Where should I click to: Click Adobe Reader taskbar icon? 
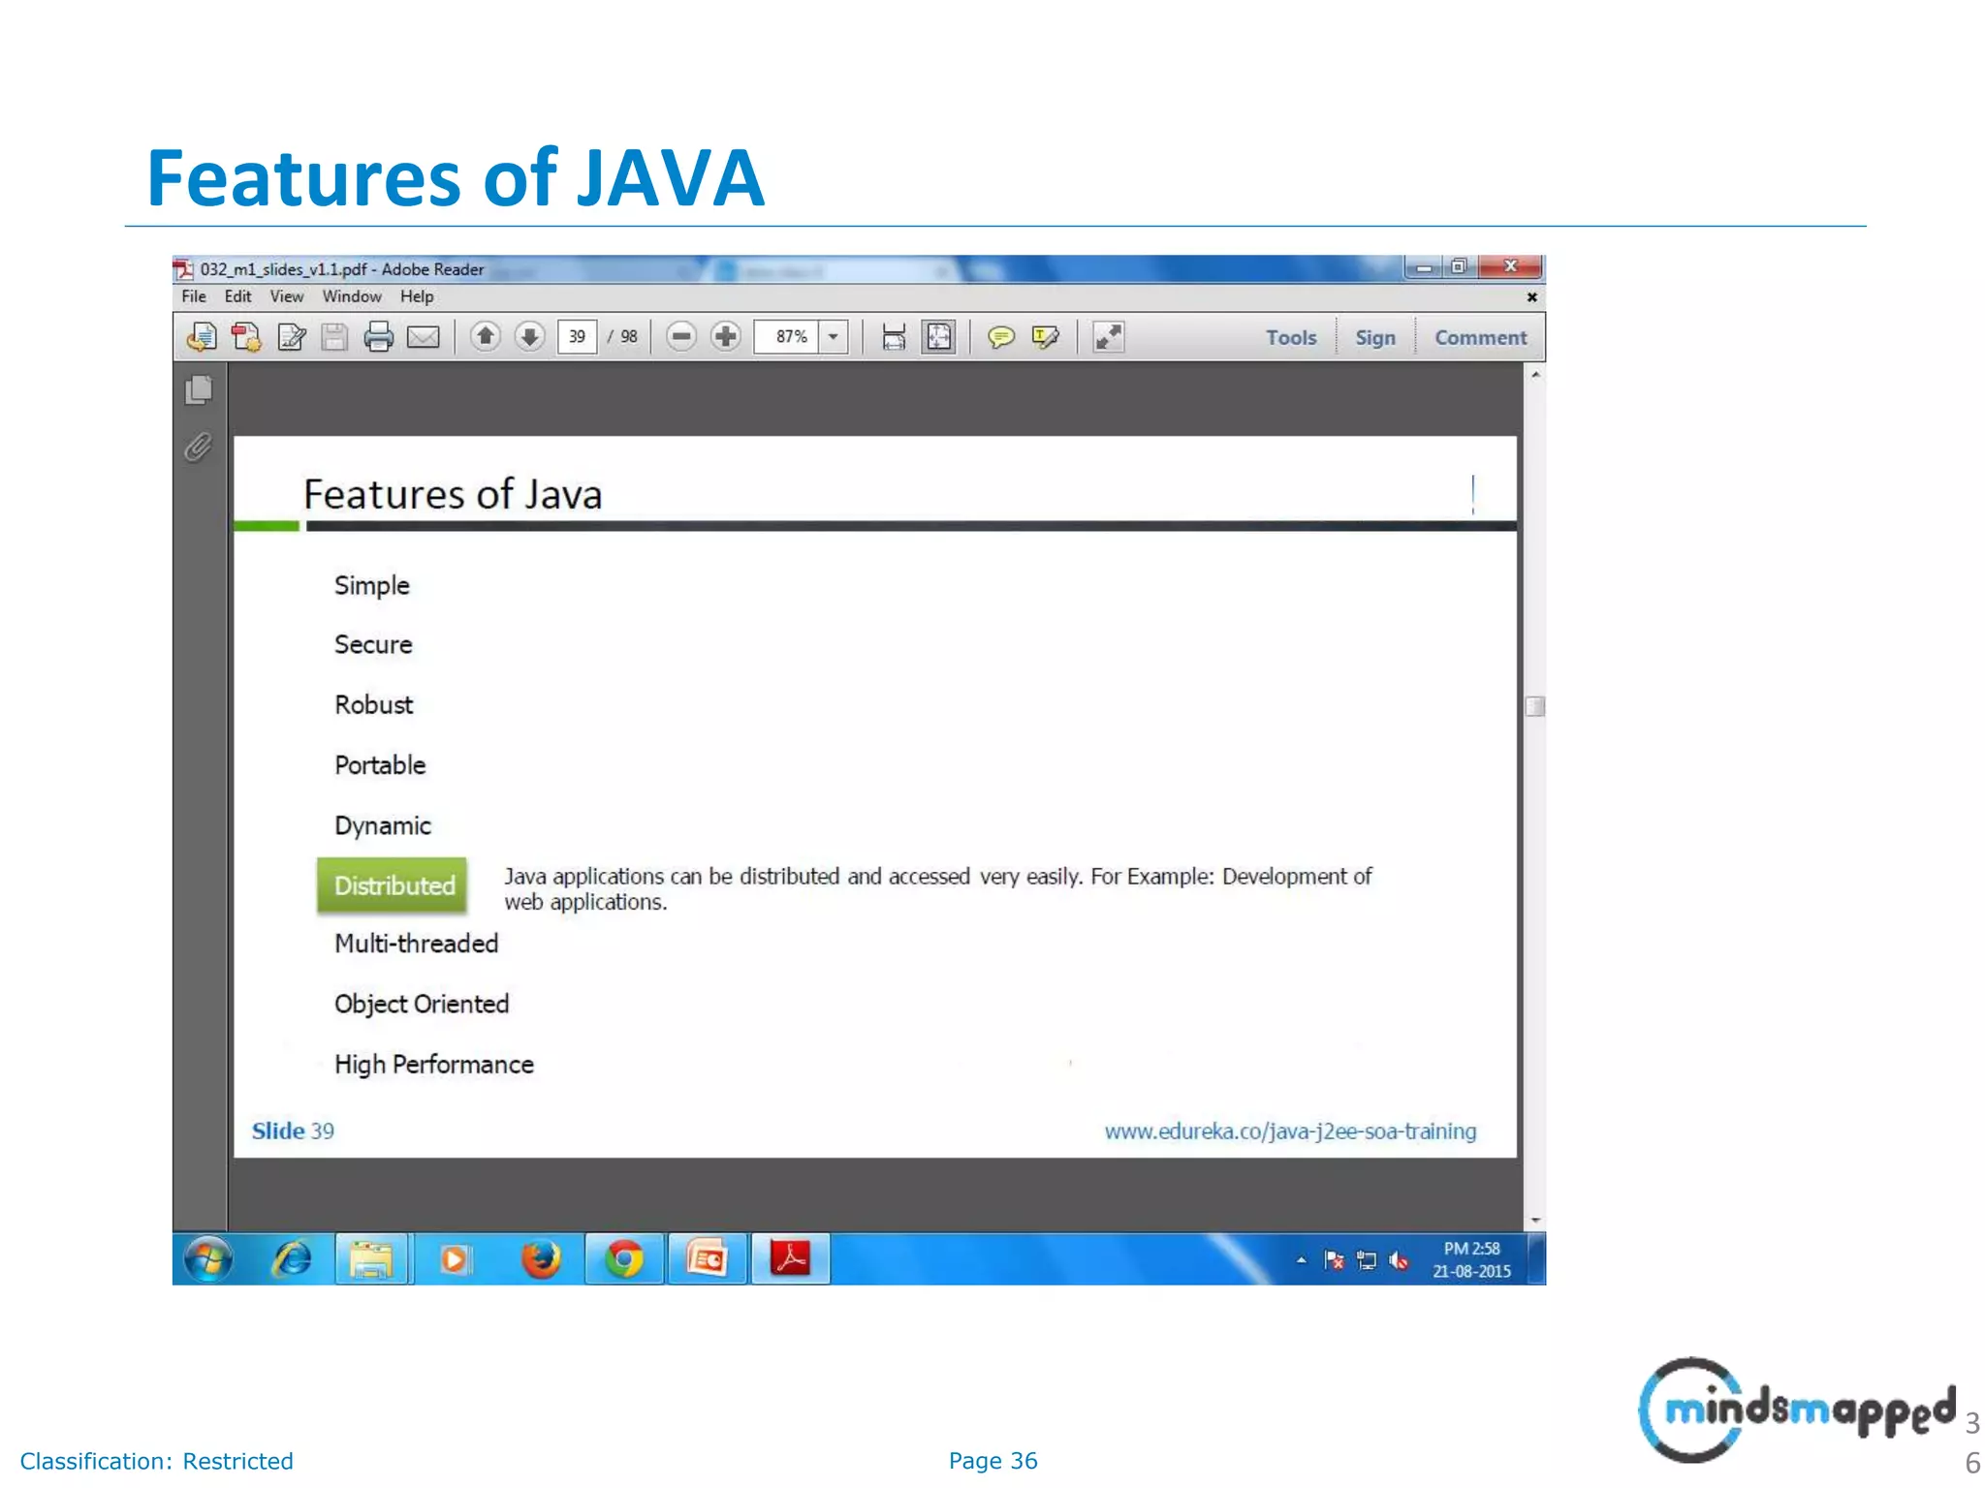point(791,1259)
